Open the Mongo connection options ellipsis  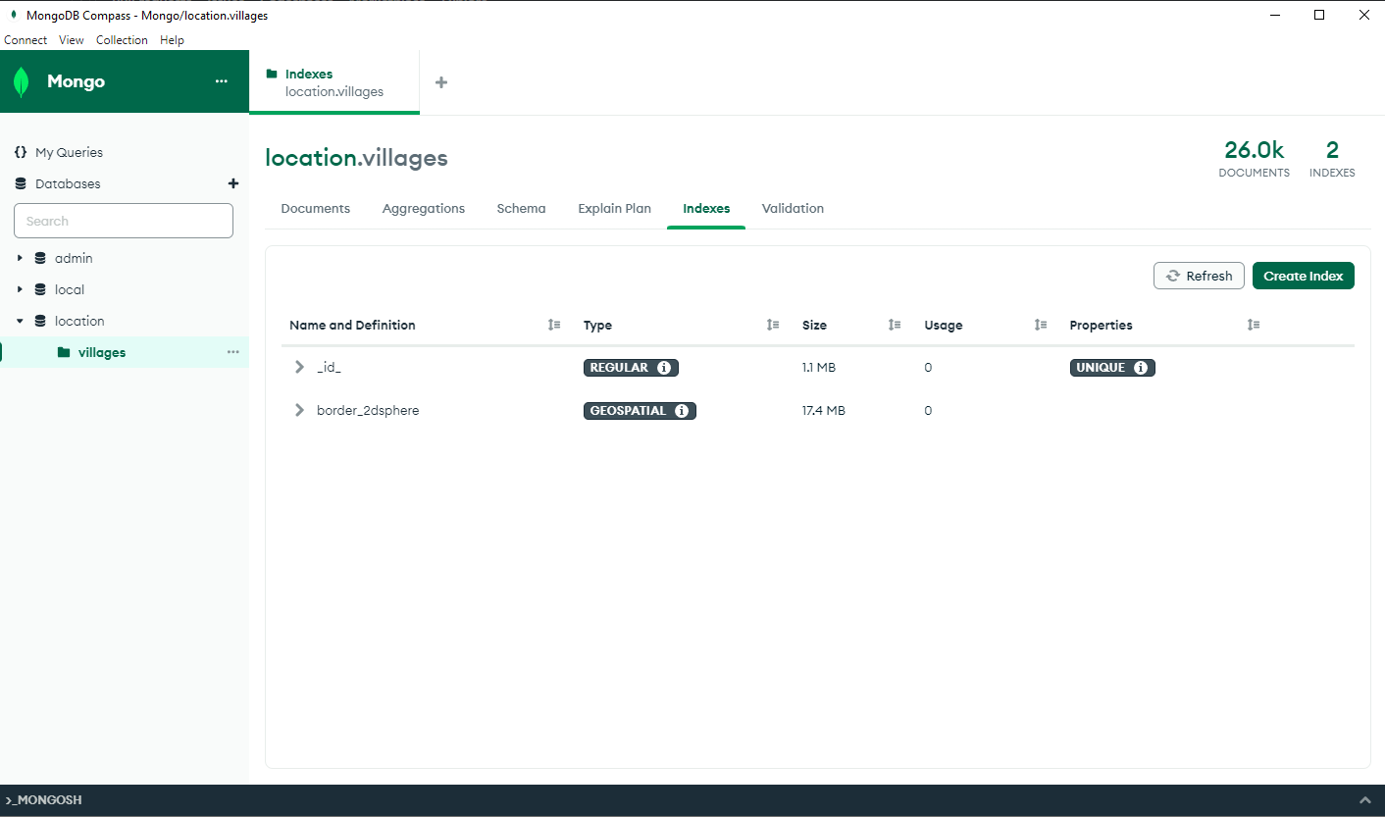click(222, 81)
